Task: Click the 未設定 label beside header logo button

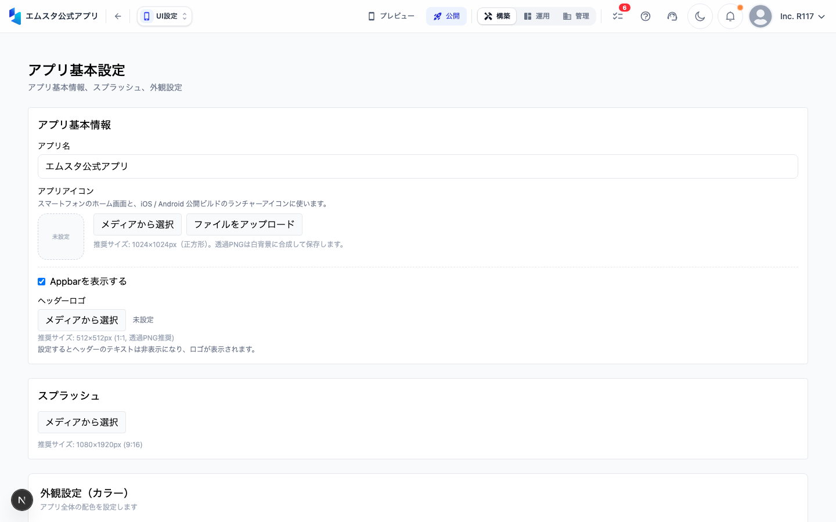Action: [x=143, y=320]
